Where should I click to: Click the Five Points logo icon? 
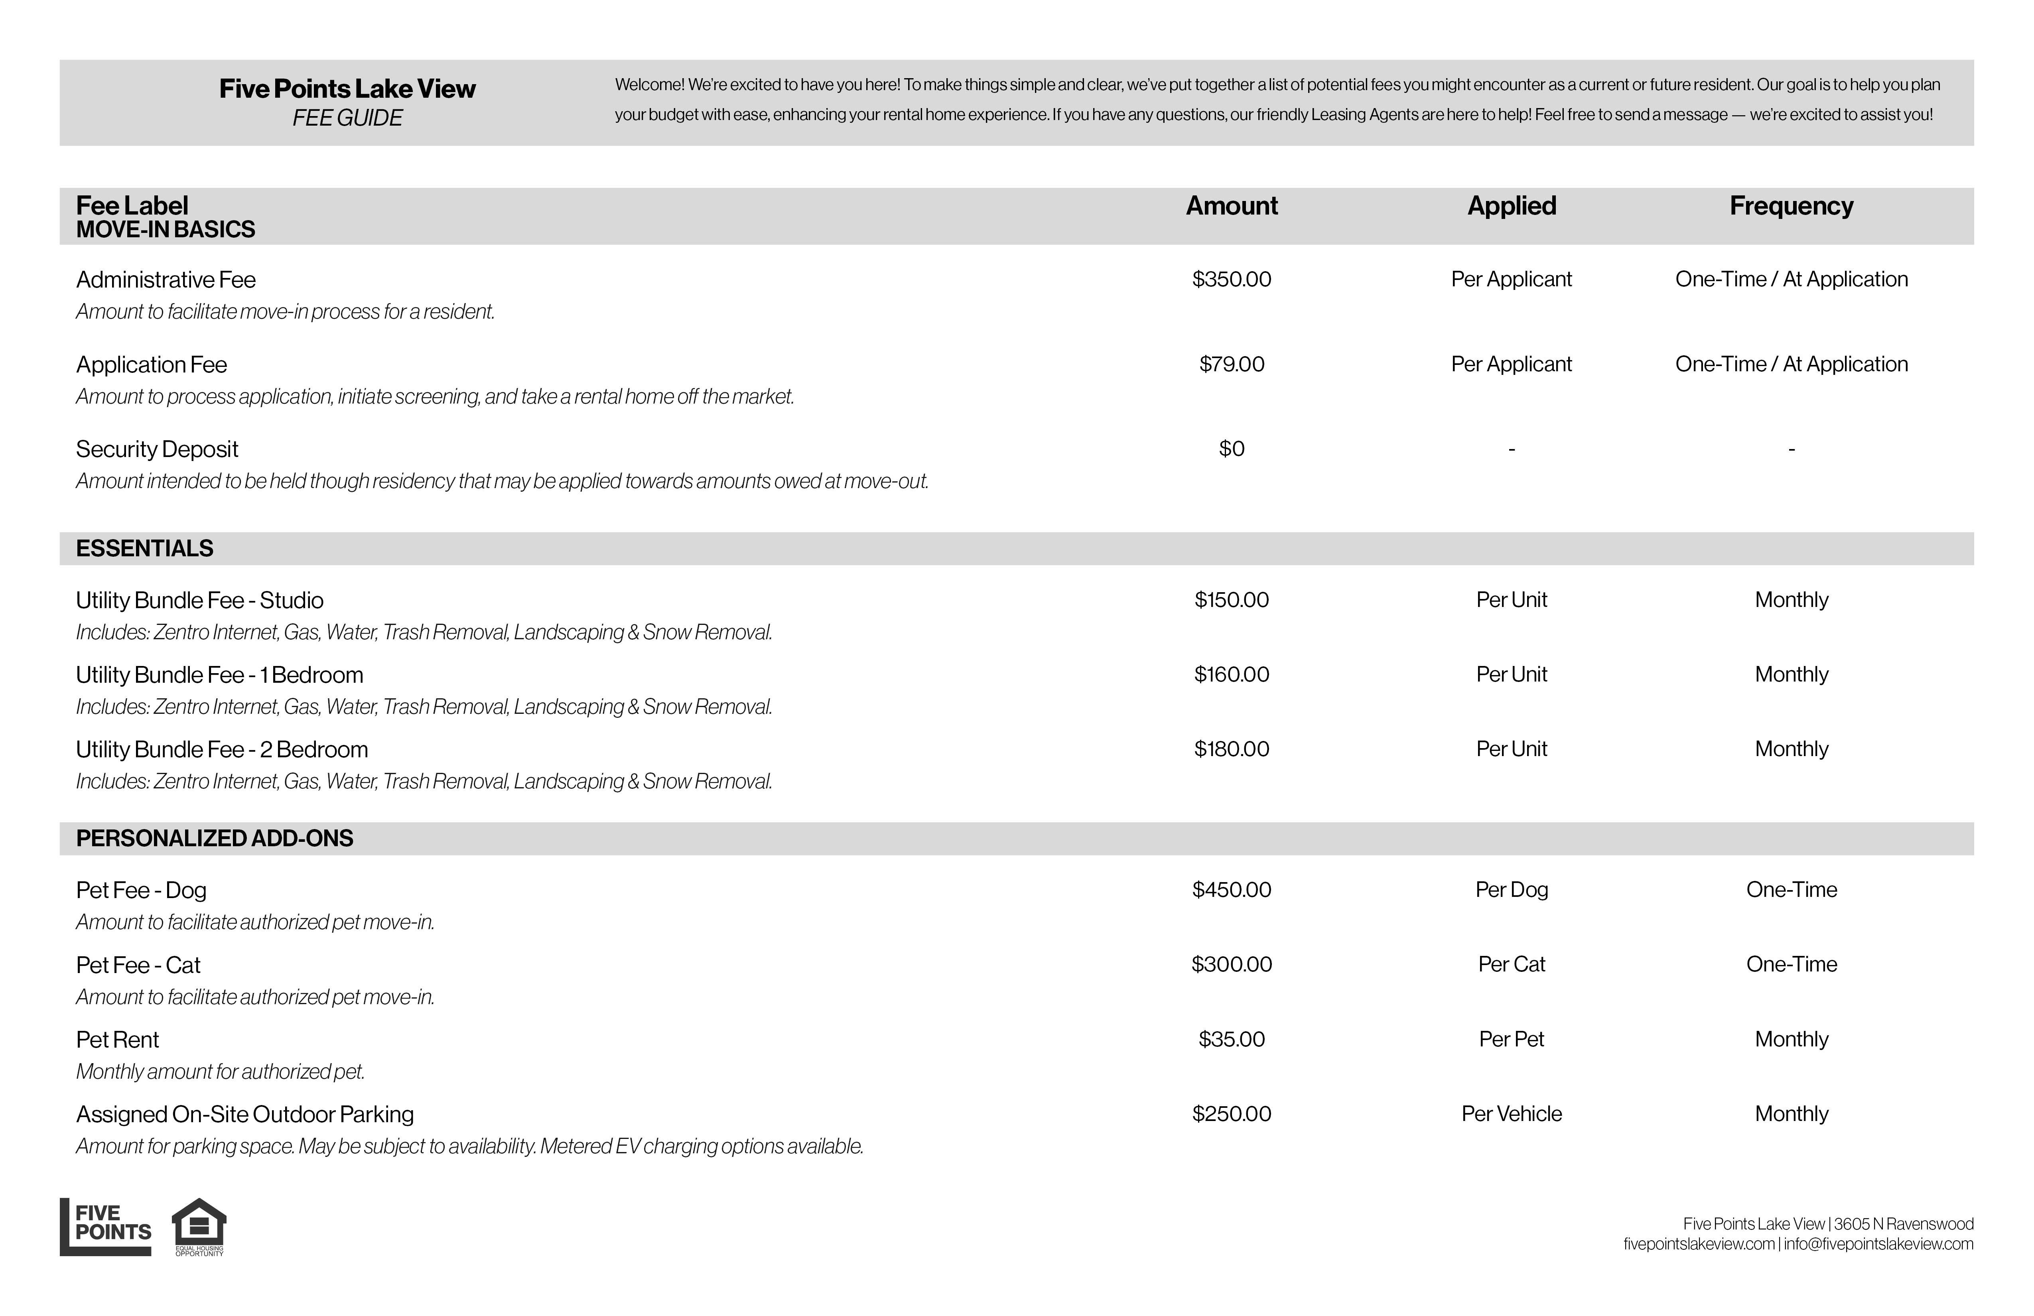pos(105,1226)
